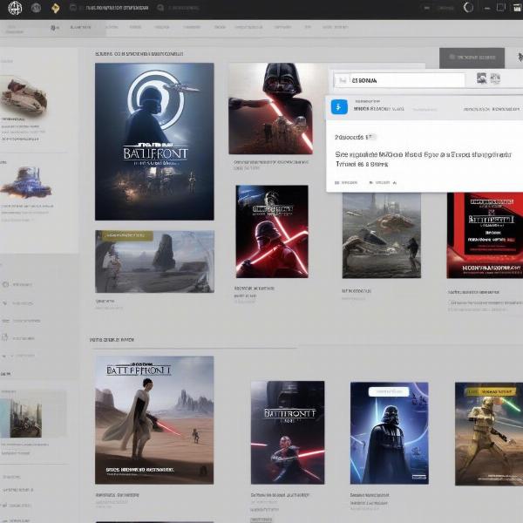
Task: Click the dark grey button above the popup
Action: (x=472, y=58)
